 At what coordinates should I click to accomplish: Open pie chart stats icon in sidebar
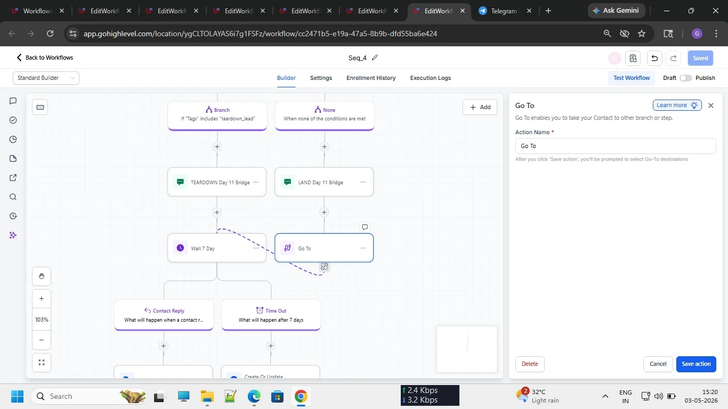click(13, 139)
